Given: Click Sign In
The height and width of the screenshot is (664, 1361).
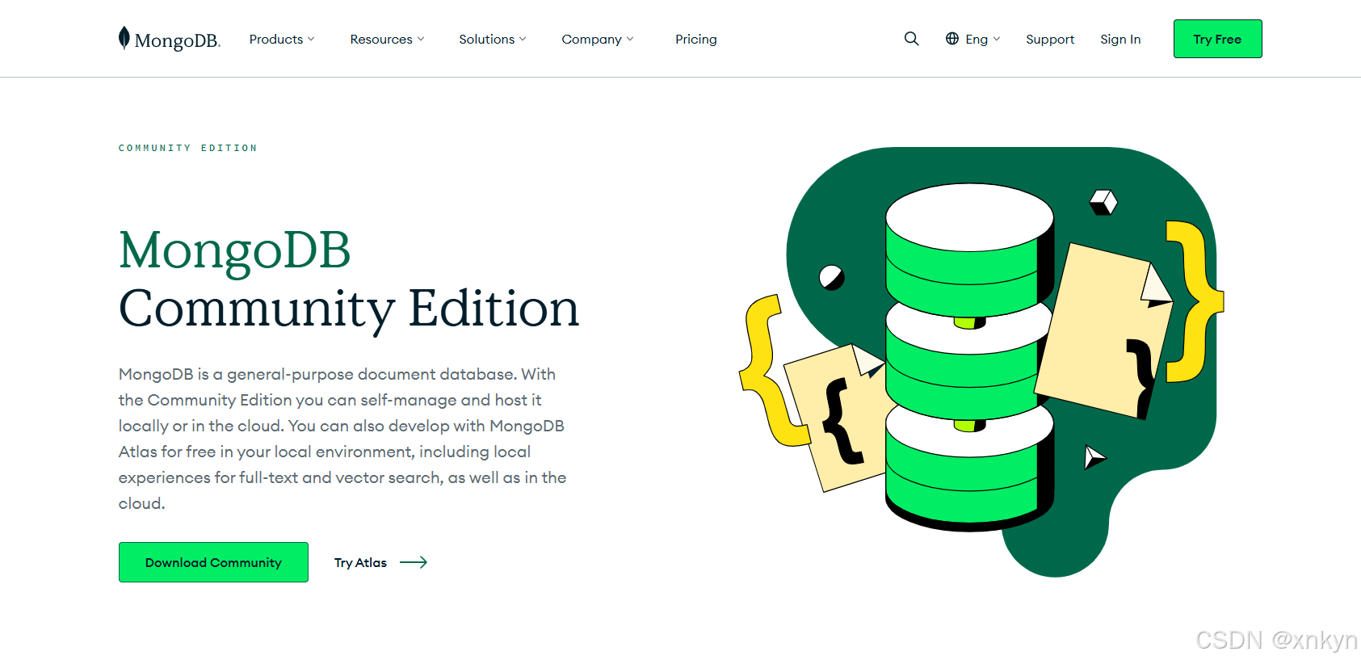Looking at the screenshot, I should [1120, 39].
